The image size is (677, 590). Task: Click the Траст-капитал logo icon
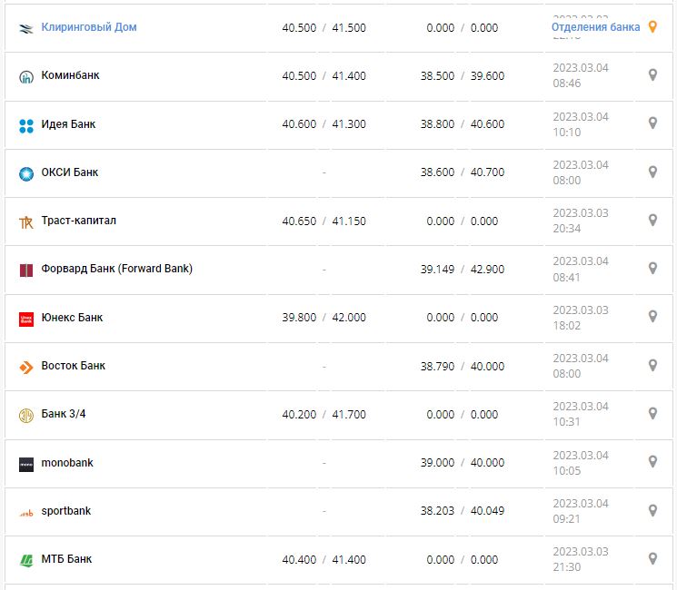(25, 221)
